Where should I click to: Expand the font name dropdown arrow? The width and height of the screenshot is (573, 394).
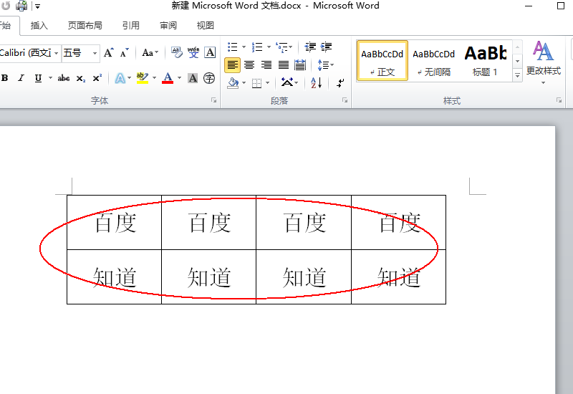(57, 53)
